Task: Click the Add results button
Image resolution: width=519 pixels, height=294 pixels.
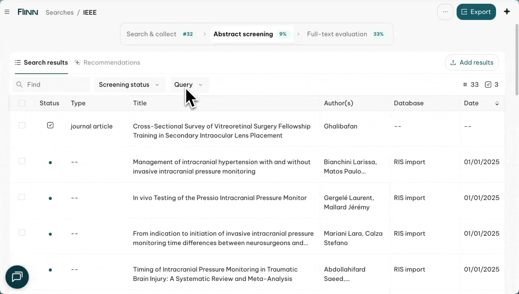Action: point(472,63)
